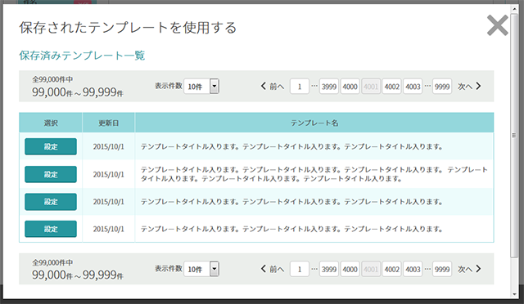Click current page 4001 in bottom pagination
Image resolution: width=524 pixels, height=304 pixels.
tap(371, 269)
